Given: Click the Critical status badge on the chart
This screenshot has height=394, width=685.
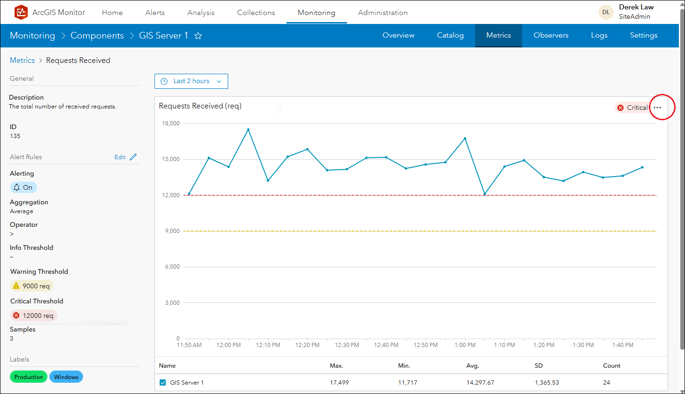Looking at the screenshot, I should pos(632,108).
